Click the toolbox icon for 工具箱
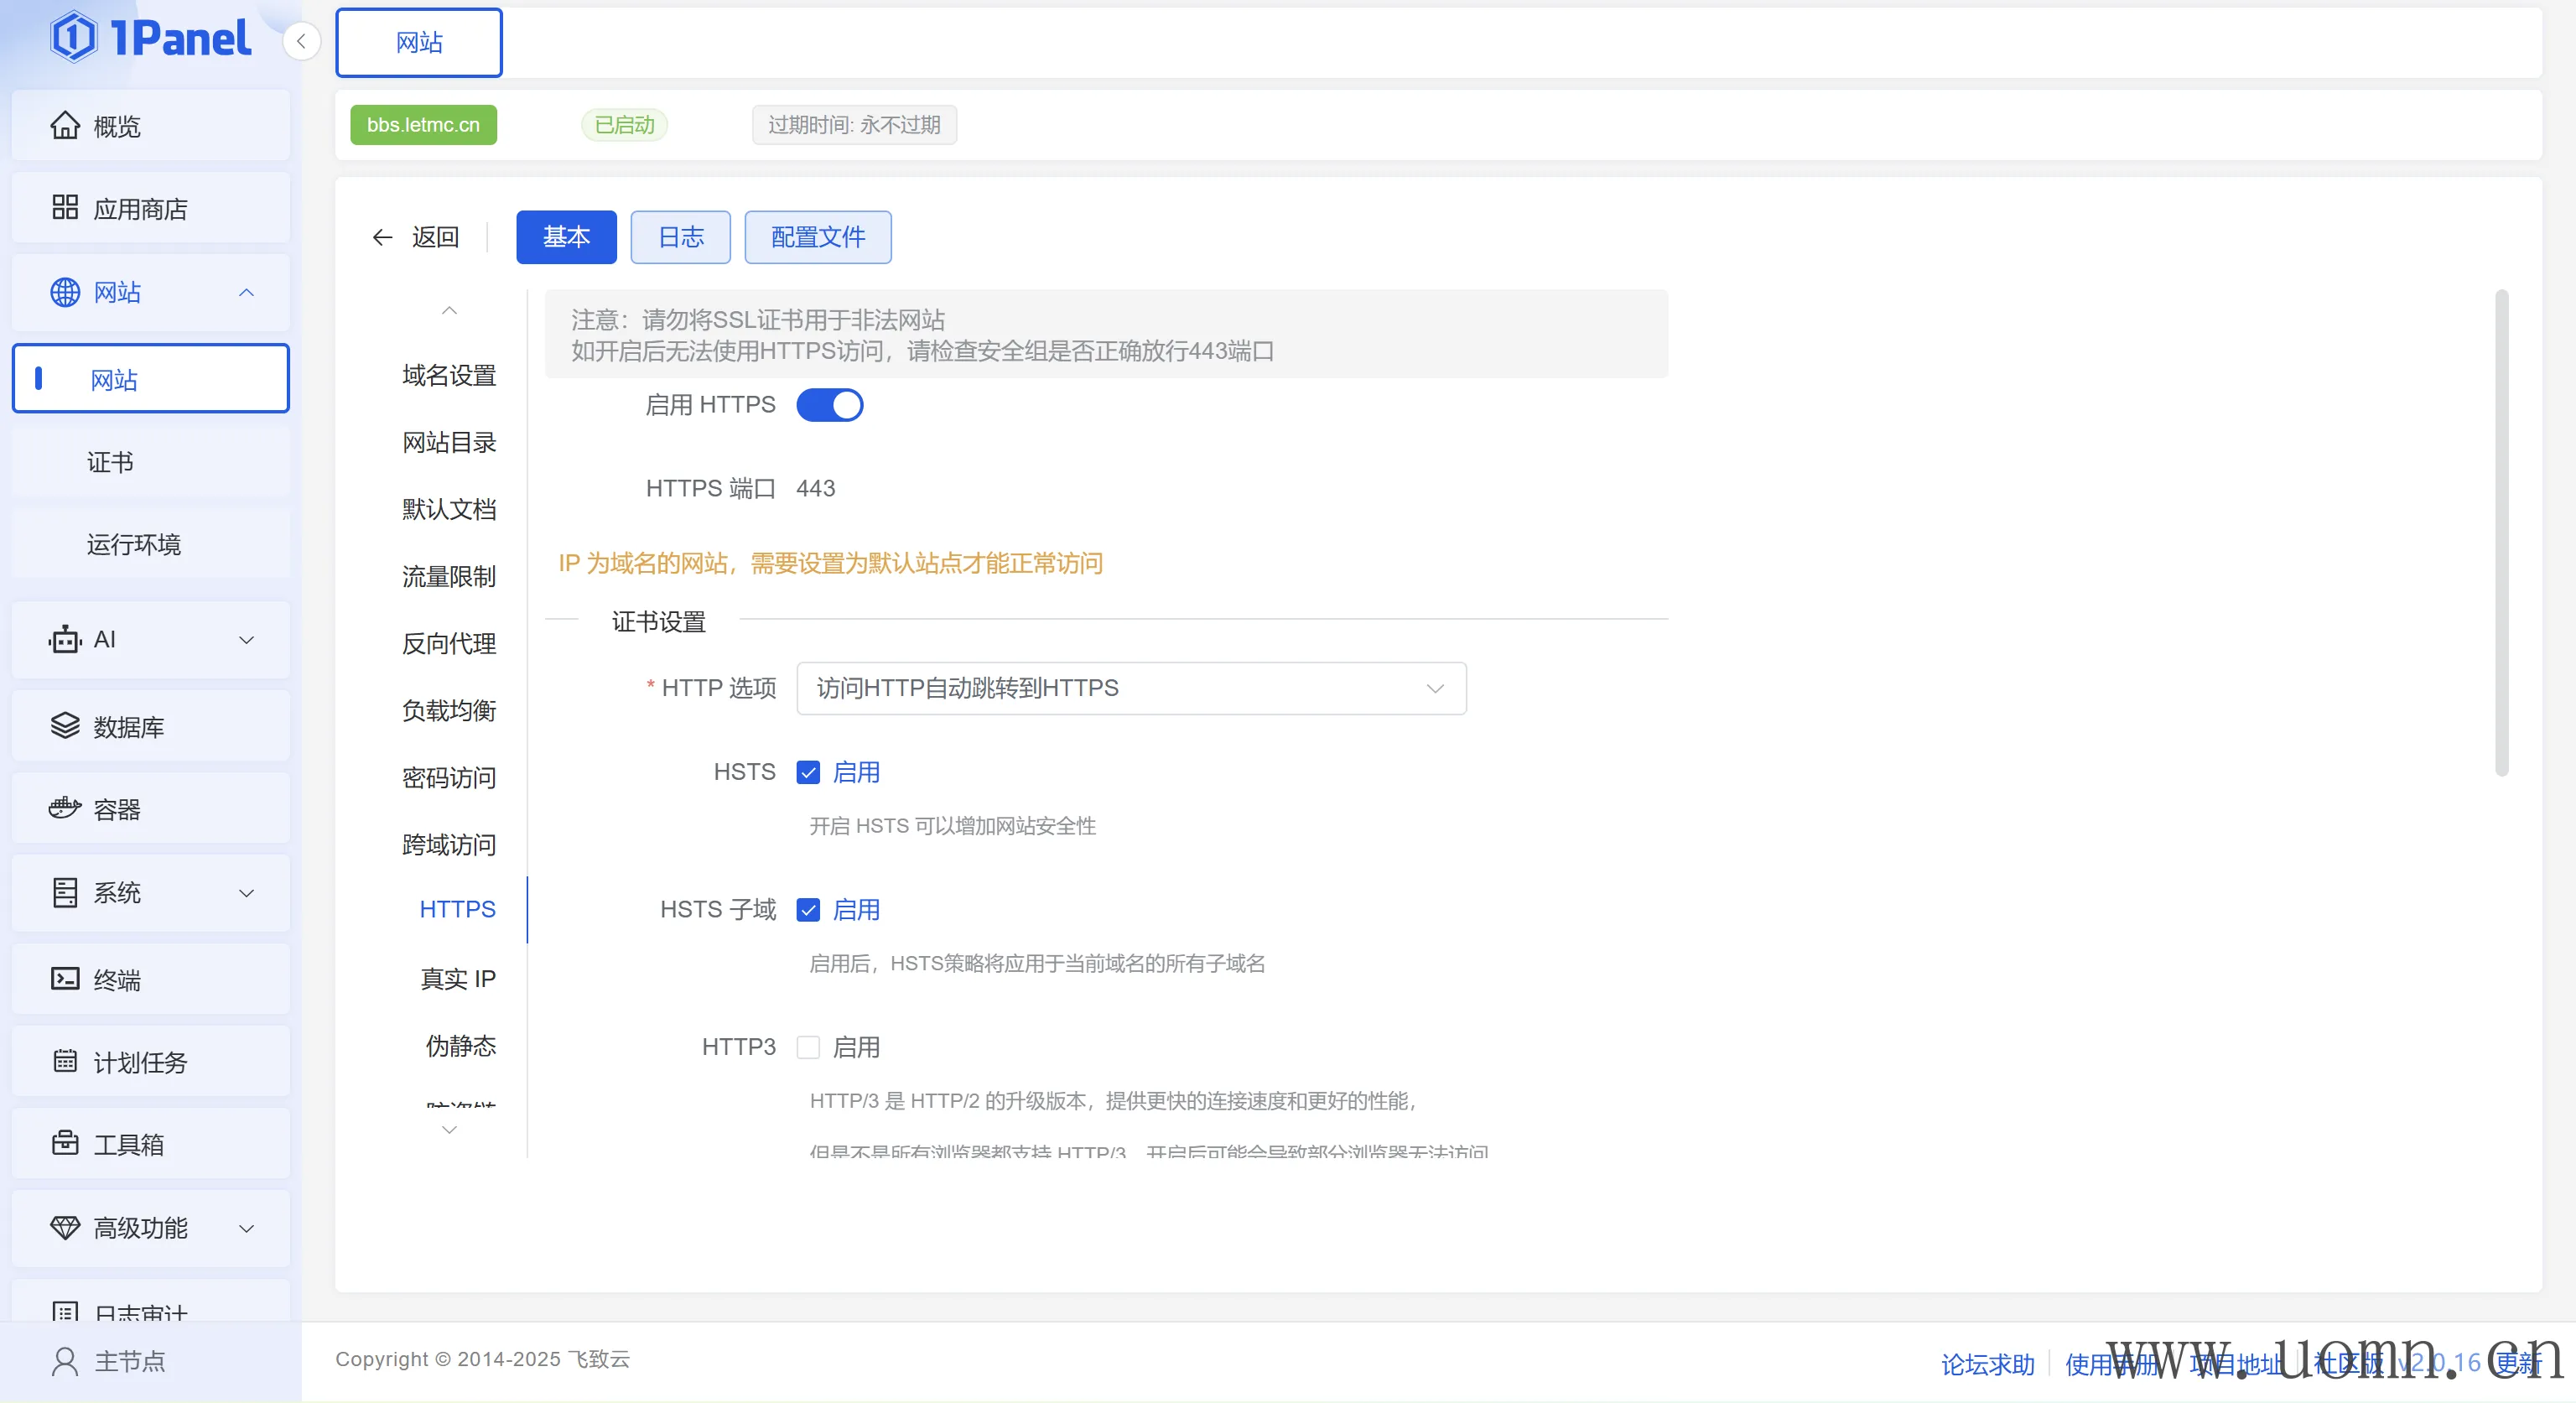This screenshot has width=2576, height=1403. click(65, 1143)
